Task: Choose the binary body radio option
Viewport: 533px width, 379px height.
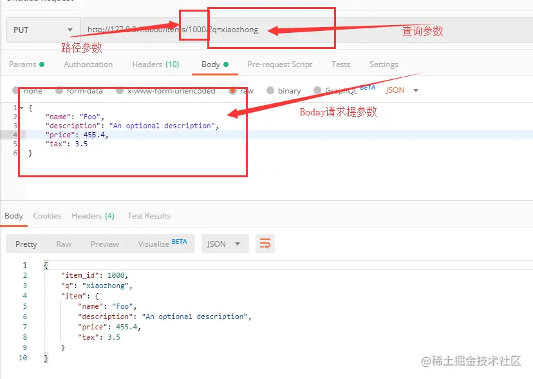Action: coord(270,90)
